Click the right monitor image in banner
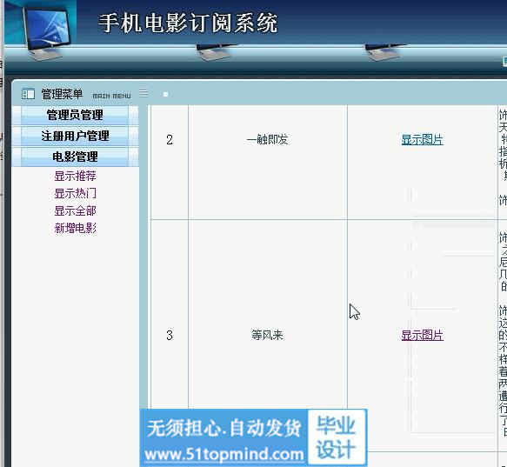Screen dimensions: 507x467 [x=384, y=52]
